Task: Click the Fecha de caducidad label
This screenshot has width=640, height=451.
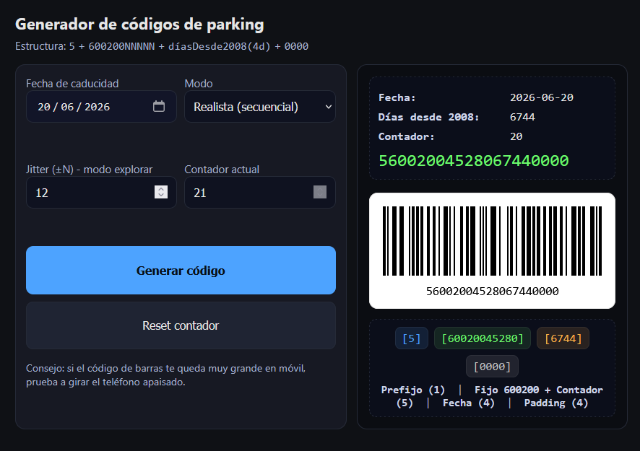Action: [x=72, y=84]
